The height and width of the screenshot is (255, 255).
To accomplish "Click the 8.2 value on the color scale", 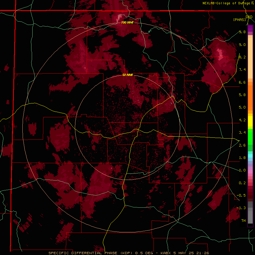I will point(242,57).
